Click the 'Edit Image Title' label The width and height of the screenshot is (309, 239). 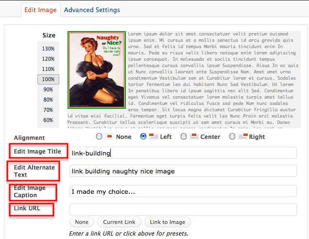click(37, 152)
